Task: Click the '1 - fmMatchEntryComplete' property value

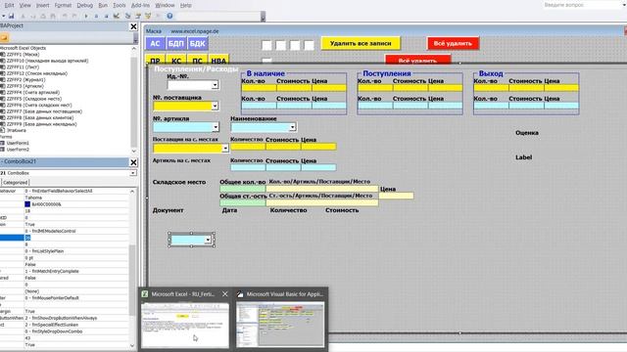Action: [x=52, y=272]
